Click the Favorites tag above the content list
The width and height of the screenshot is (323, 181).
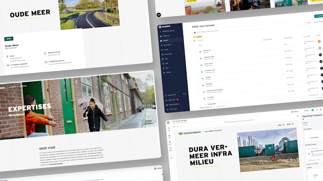pyautogui.click(x=198, y=37)
